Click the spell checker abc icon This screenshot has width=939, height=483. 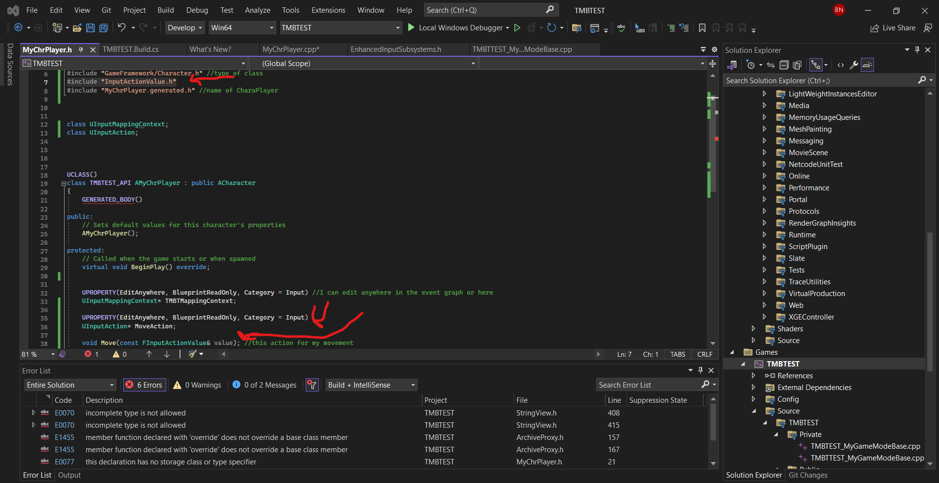click(x=621, y=28)
